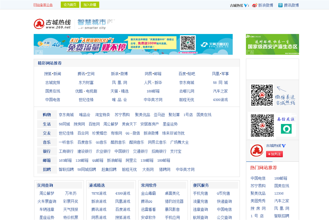
Task: Open the 亚马逊 link
Action: coord(159,115)
